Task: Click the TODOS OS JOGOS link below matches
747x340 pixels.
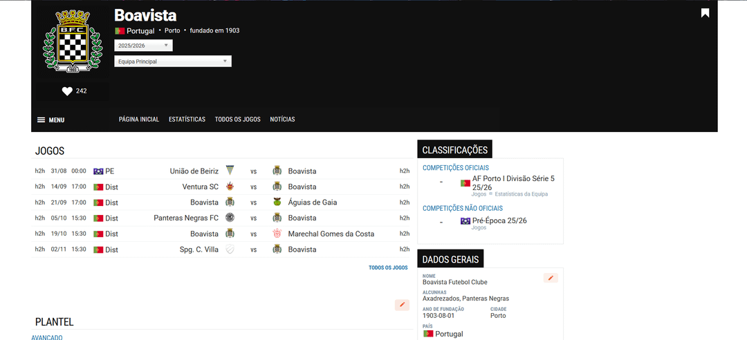Action: [x=388, y=267]
